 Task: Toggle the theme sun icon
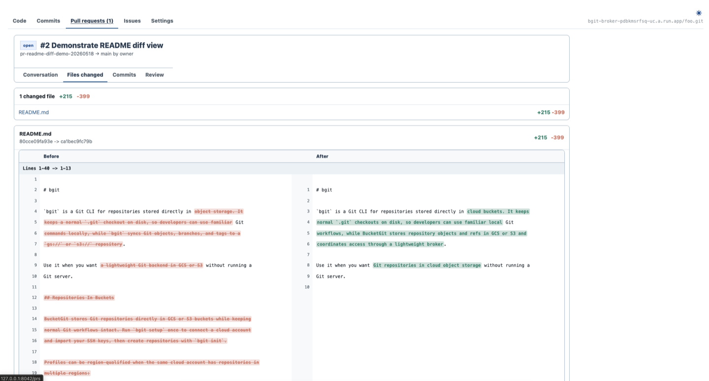coord(699,13)
